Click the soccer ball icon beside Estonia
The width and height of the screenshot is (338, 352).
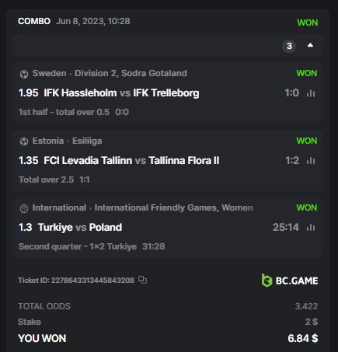(x=24, y=141)
